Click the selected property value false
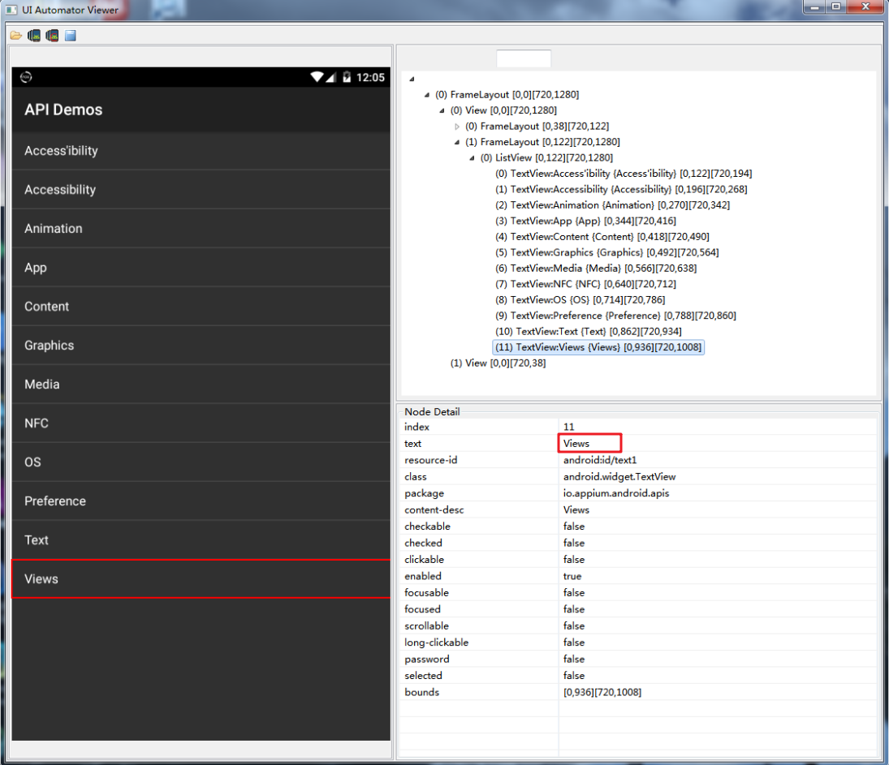 [x=574, y=676]
